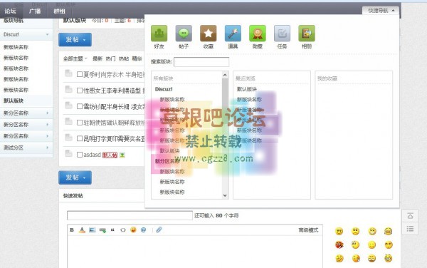Open the 收藏 (Favorites) star icon

[209, 33]
